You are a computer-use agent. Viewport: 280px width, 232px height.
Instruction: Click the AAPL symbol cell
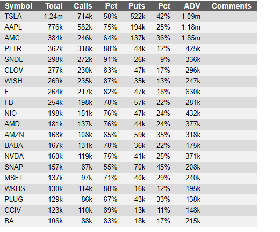pos(13,27)
